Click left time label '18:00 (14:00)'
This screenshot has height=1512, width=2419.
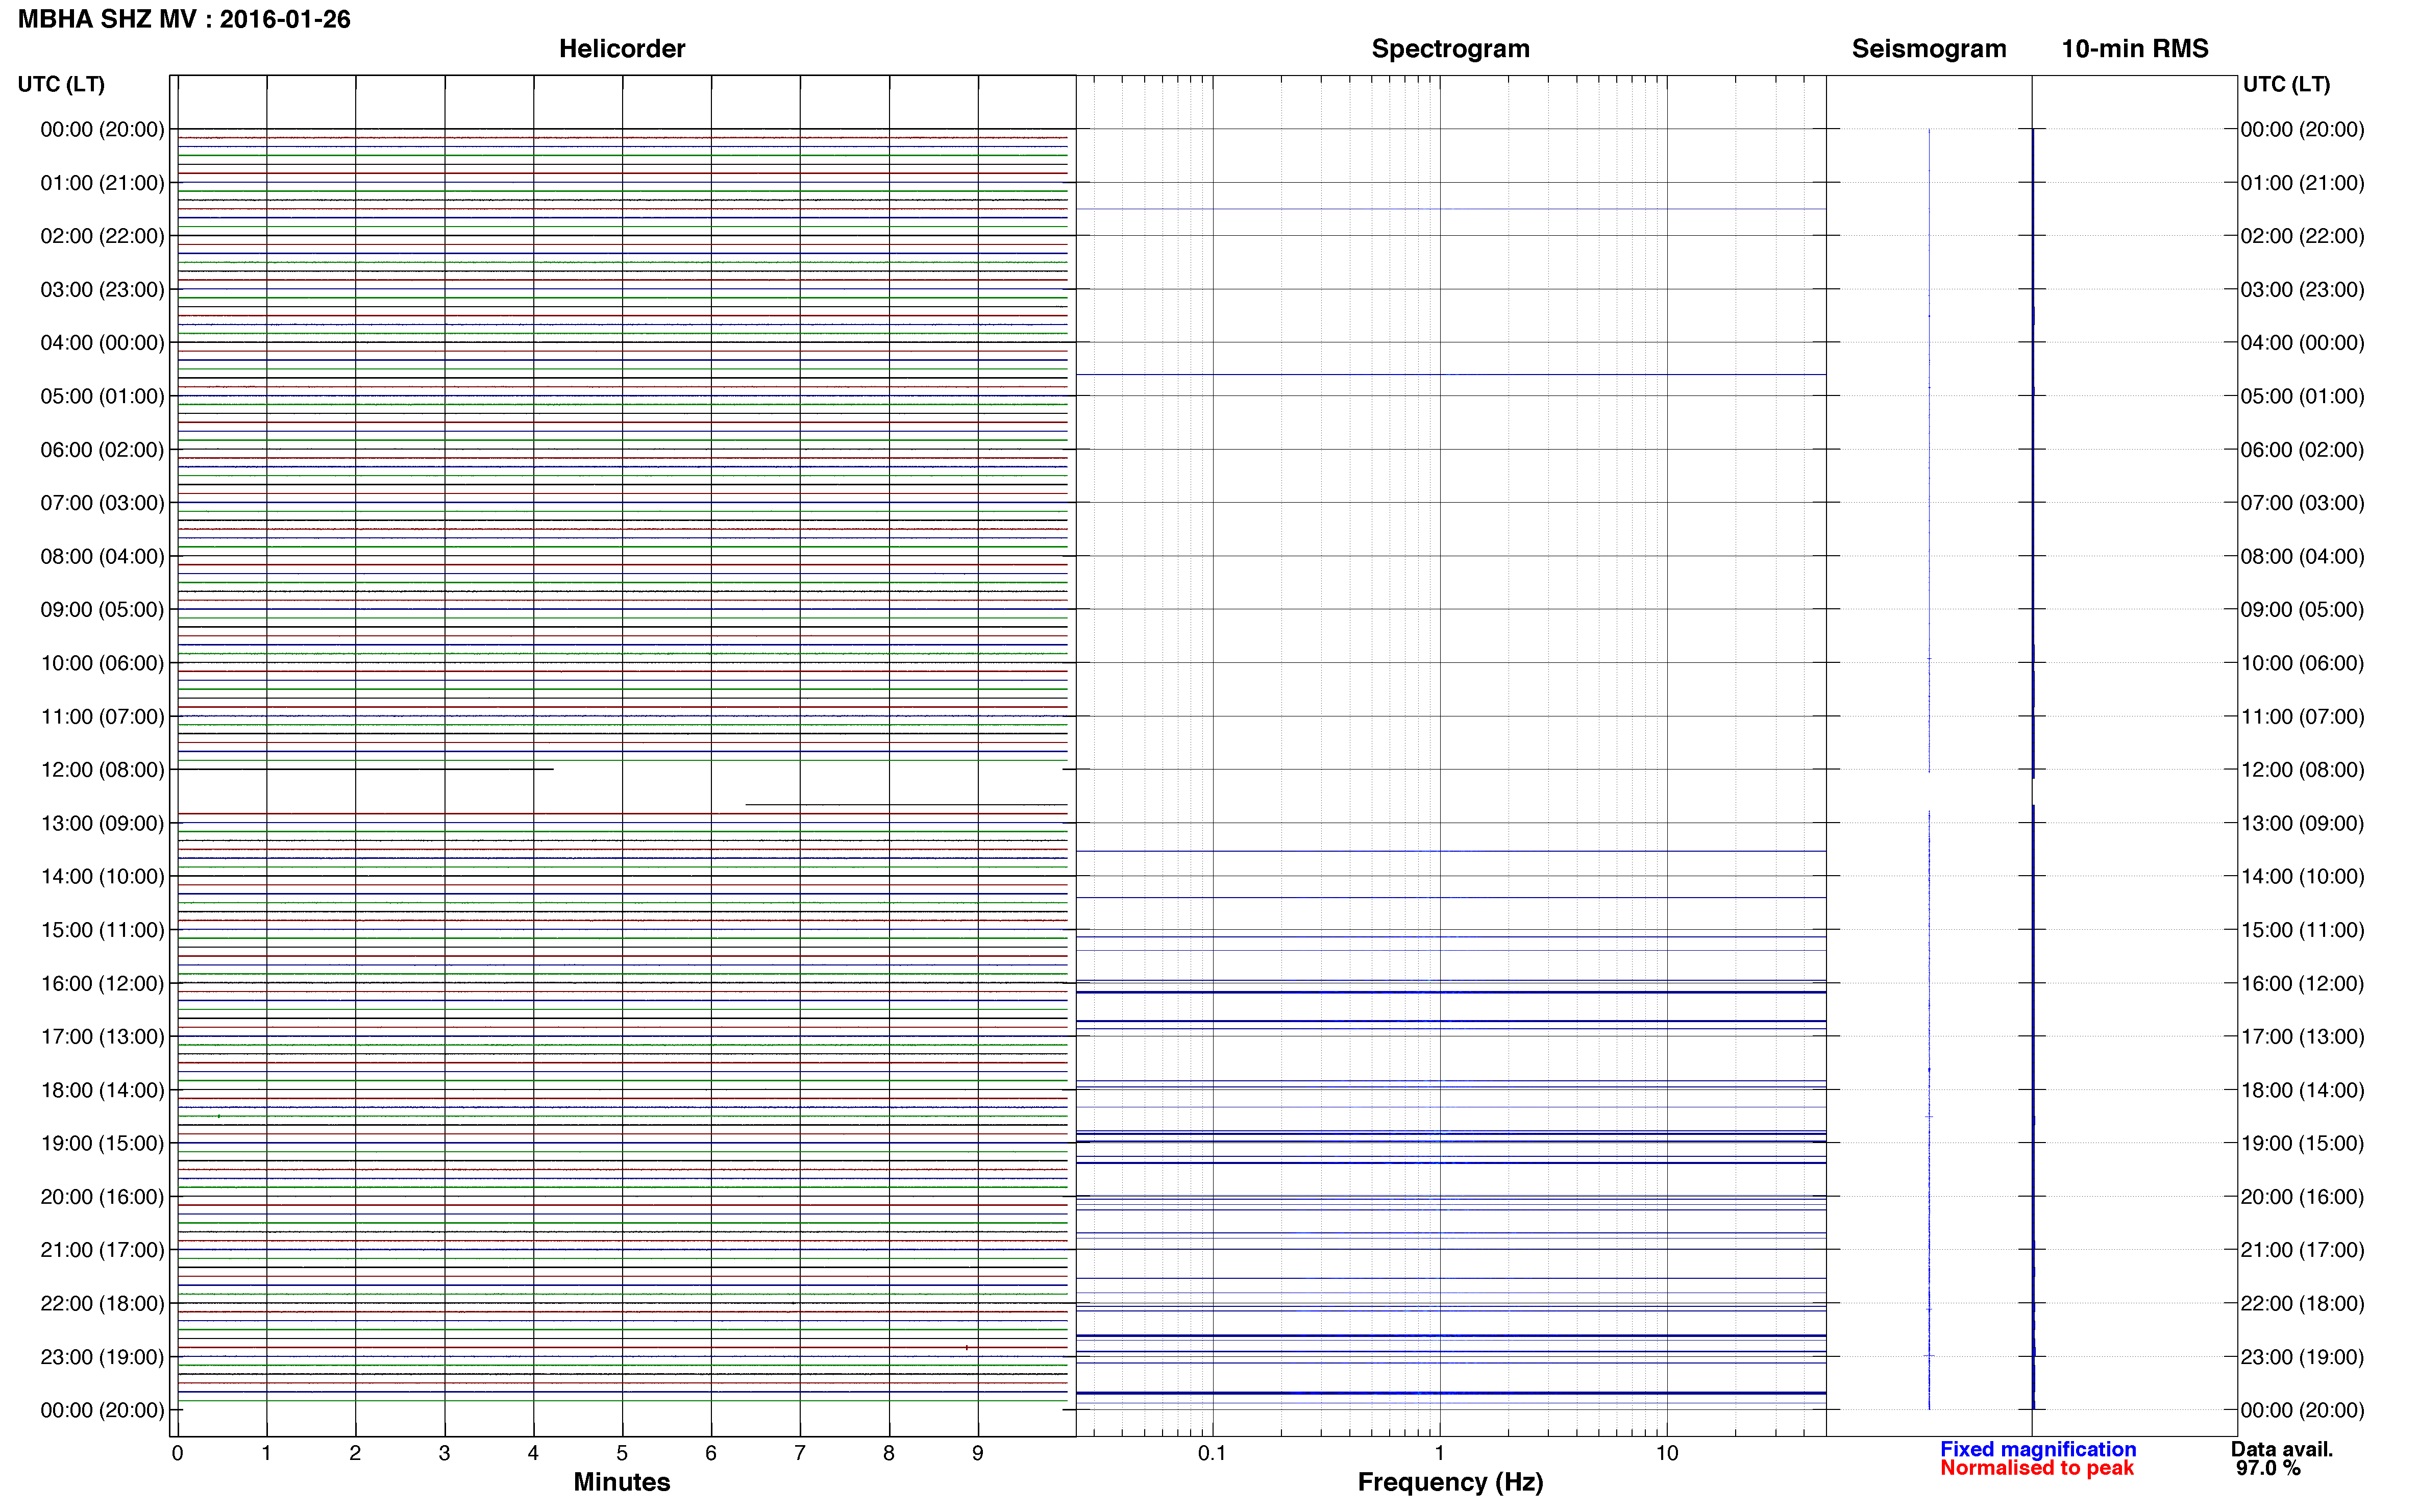click(102, 1090)
